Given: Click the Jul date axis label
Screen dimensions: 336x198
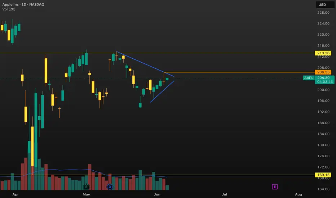Looking at the screenshot, I should tap(224, 194).
